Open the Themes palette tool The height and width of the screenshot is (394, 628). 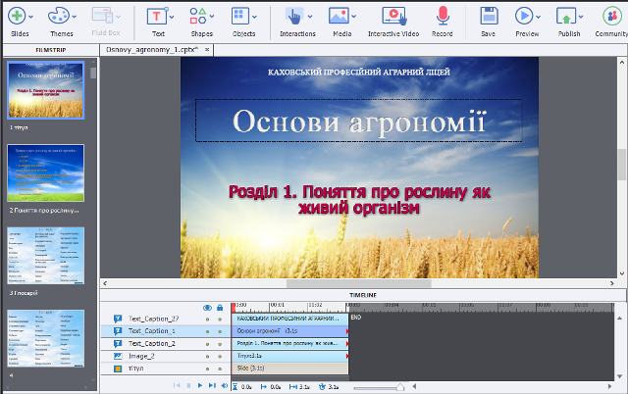tap(59, 16)
